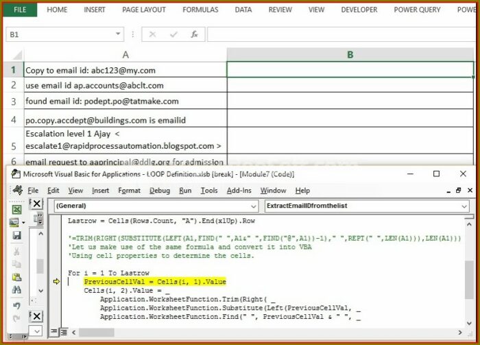Open the Excel FILE tab
The height and width of the screenshot is (345, 480).
[x=20, y=10]
